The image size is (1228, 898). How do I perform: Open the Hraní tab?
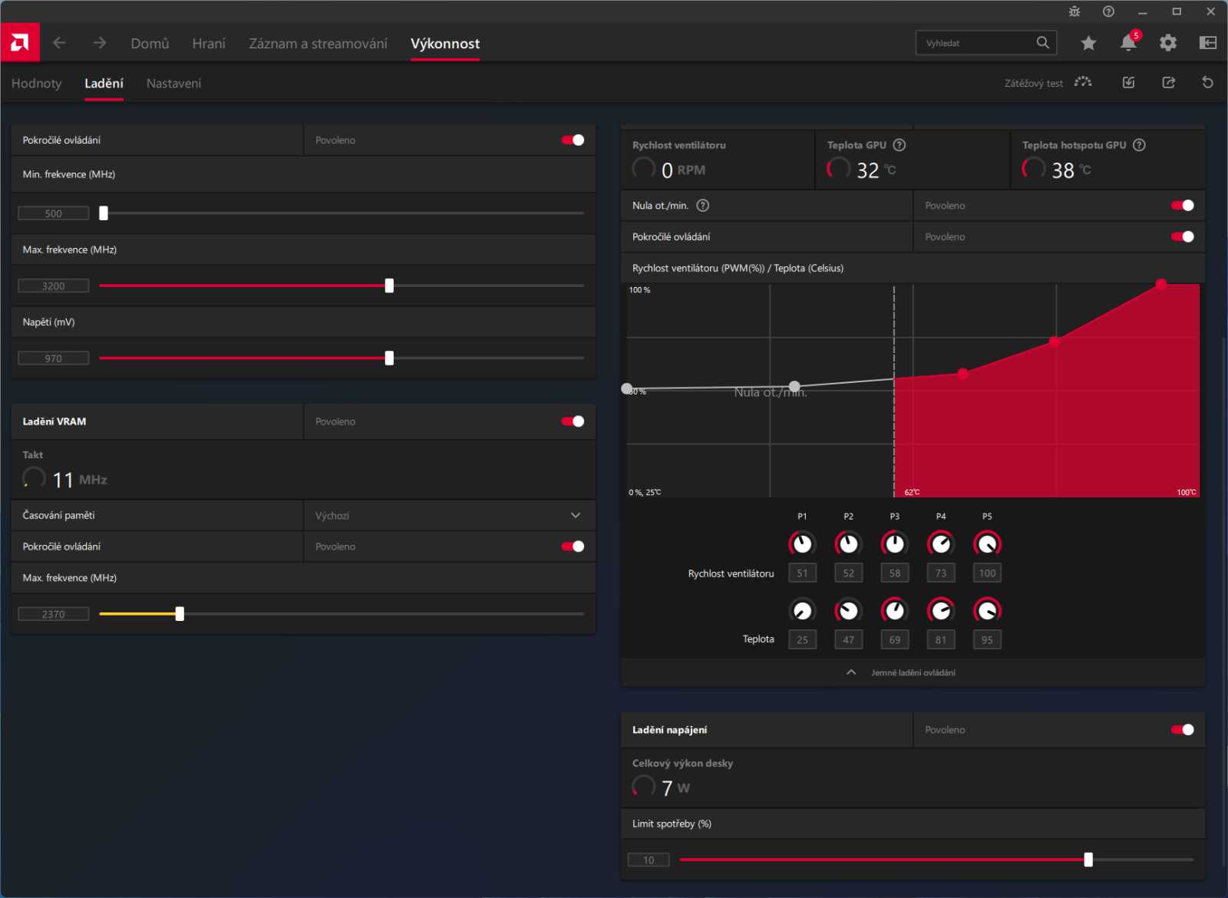coord(209,44)
